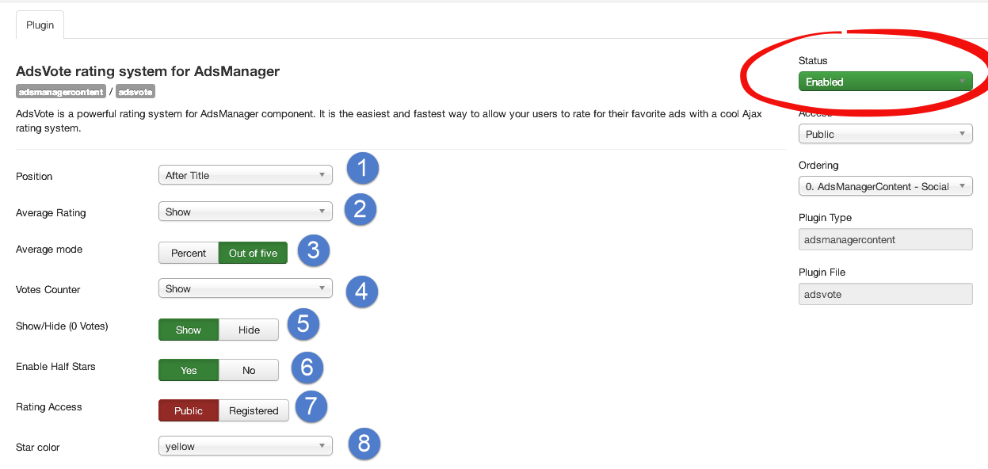Open the Star color yellow dropdown
This screenshot has width=988, height=469.
pyautogui.click(x=246, y=446)
